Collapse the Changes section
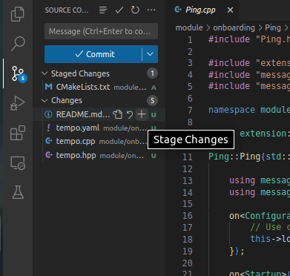Viewport: 290px width, 276px height. coord(45,100)
